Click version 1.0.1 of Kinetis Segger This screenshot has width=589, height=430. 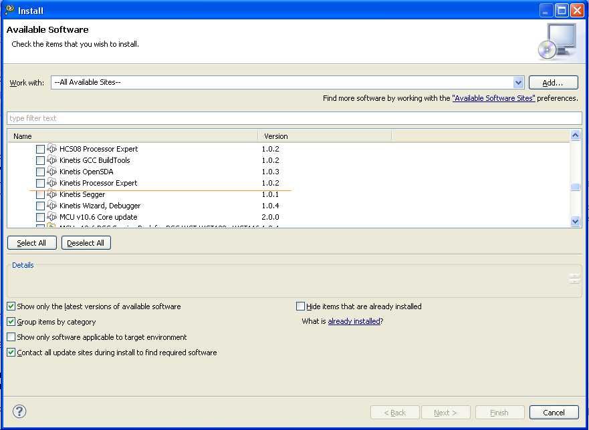[271, 194]
